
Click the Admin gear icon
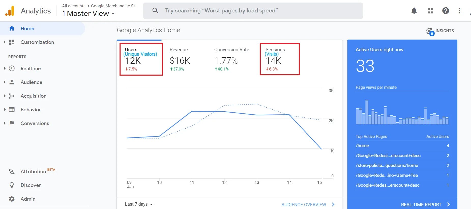pyautogui.click(x=12, y=199)
